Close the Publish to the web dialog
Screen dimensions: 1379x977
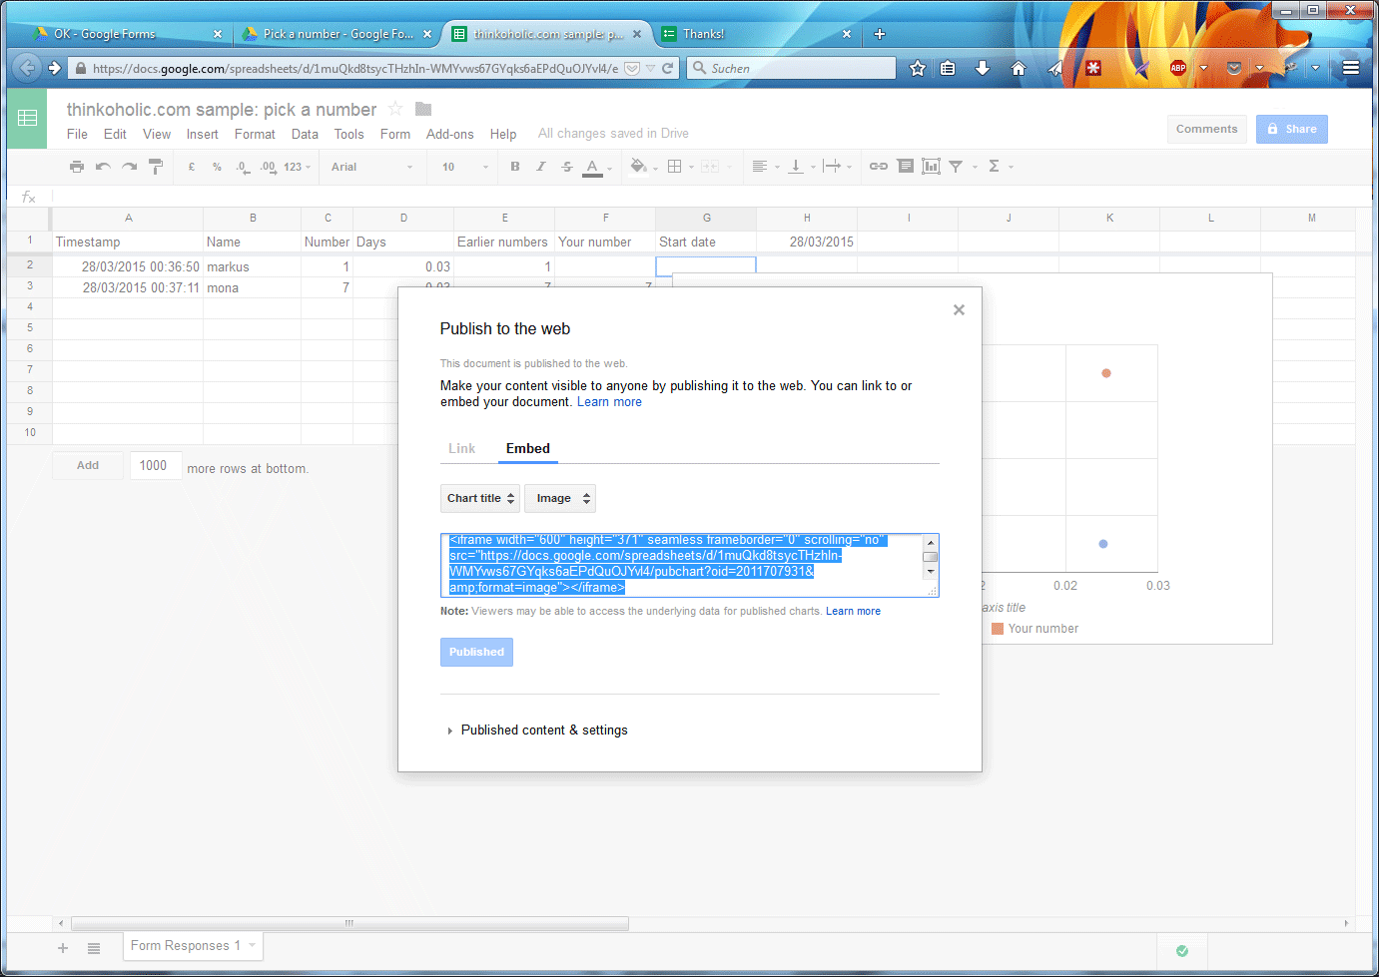pyautogui.click(x=959, y=310)
